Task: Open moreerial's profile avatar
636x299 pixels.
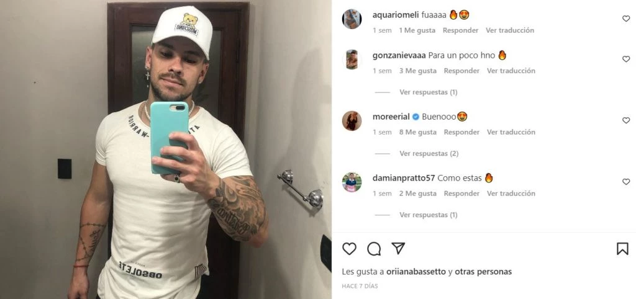Action: [352, 121]
